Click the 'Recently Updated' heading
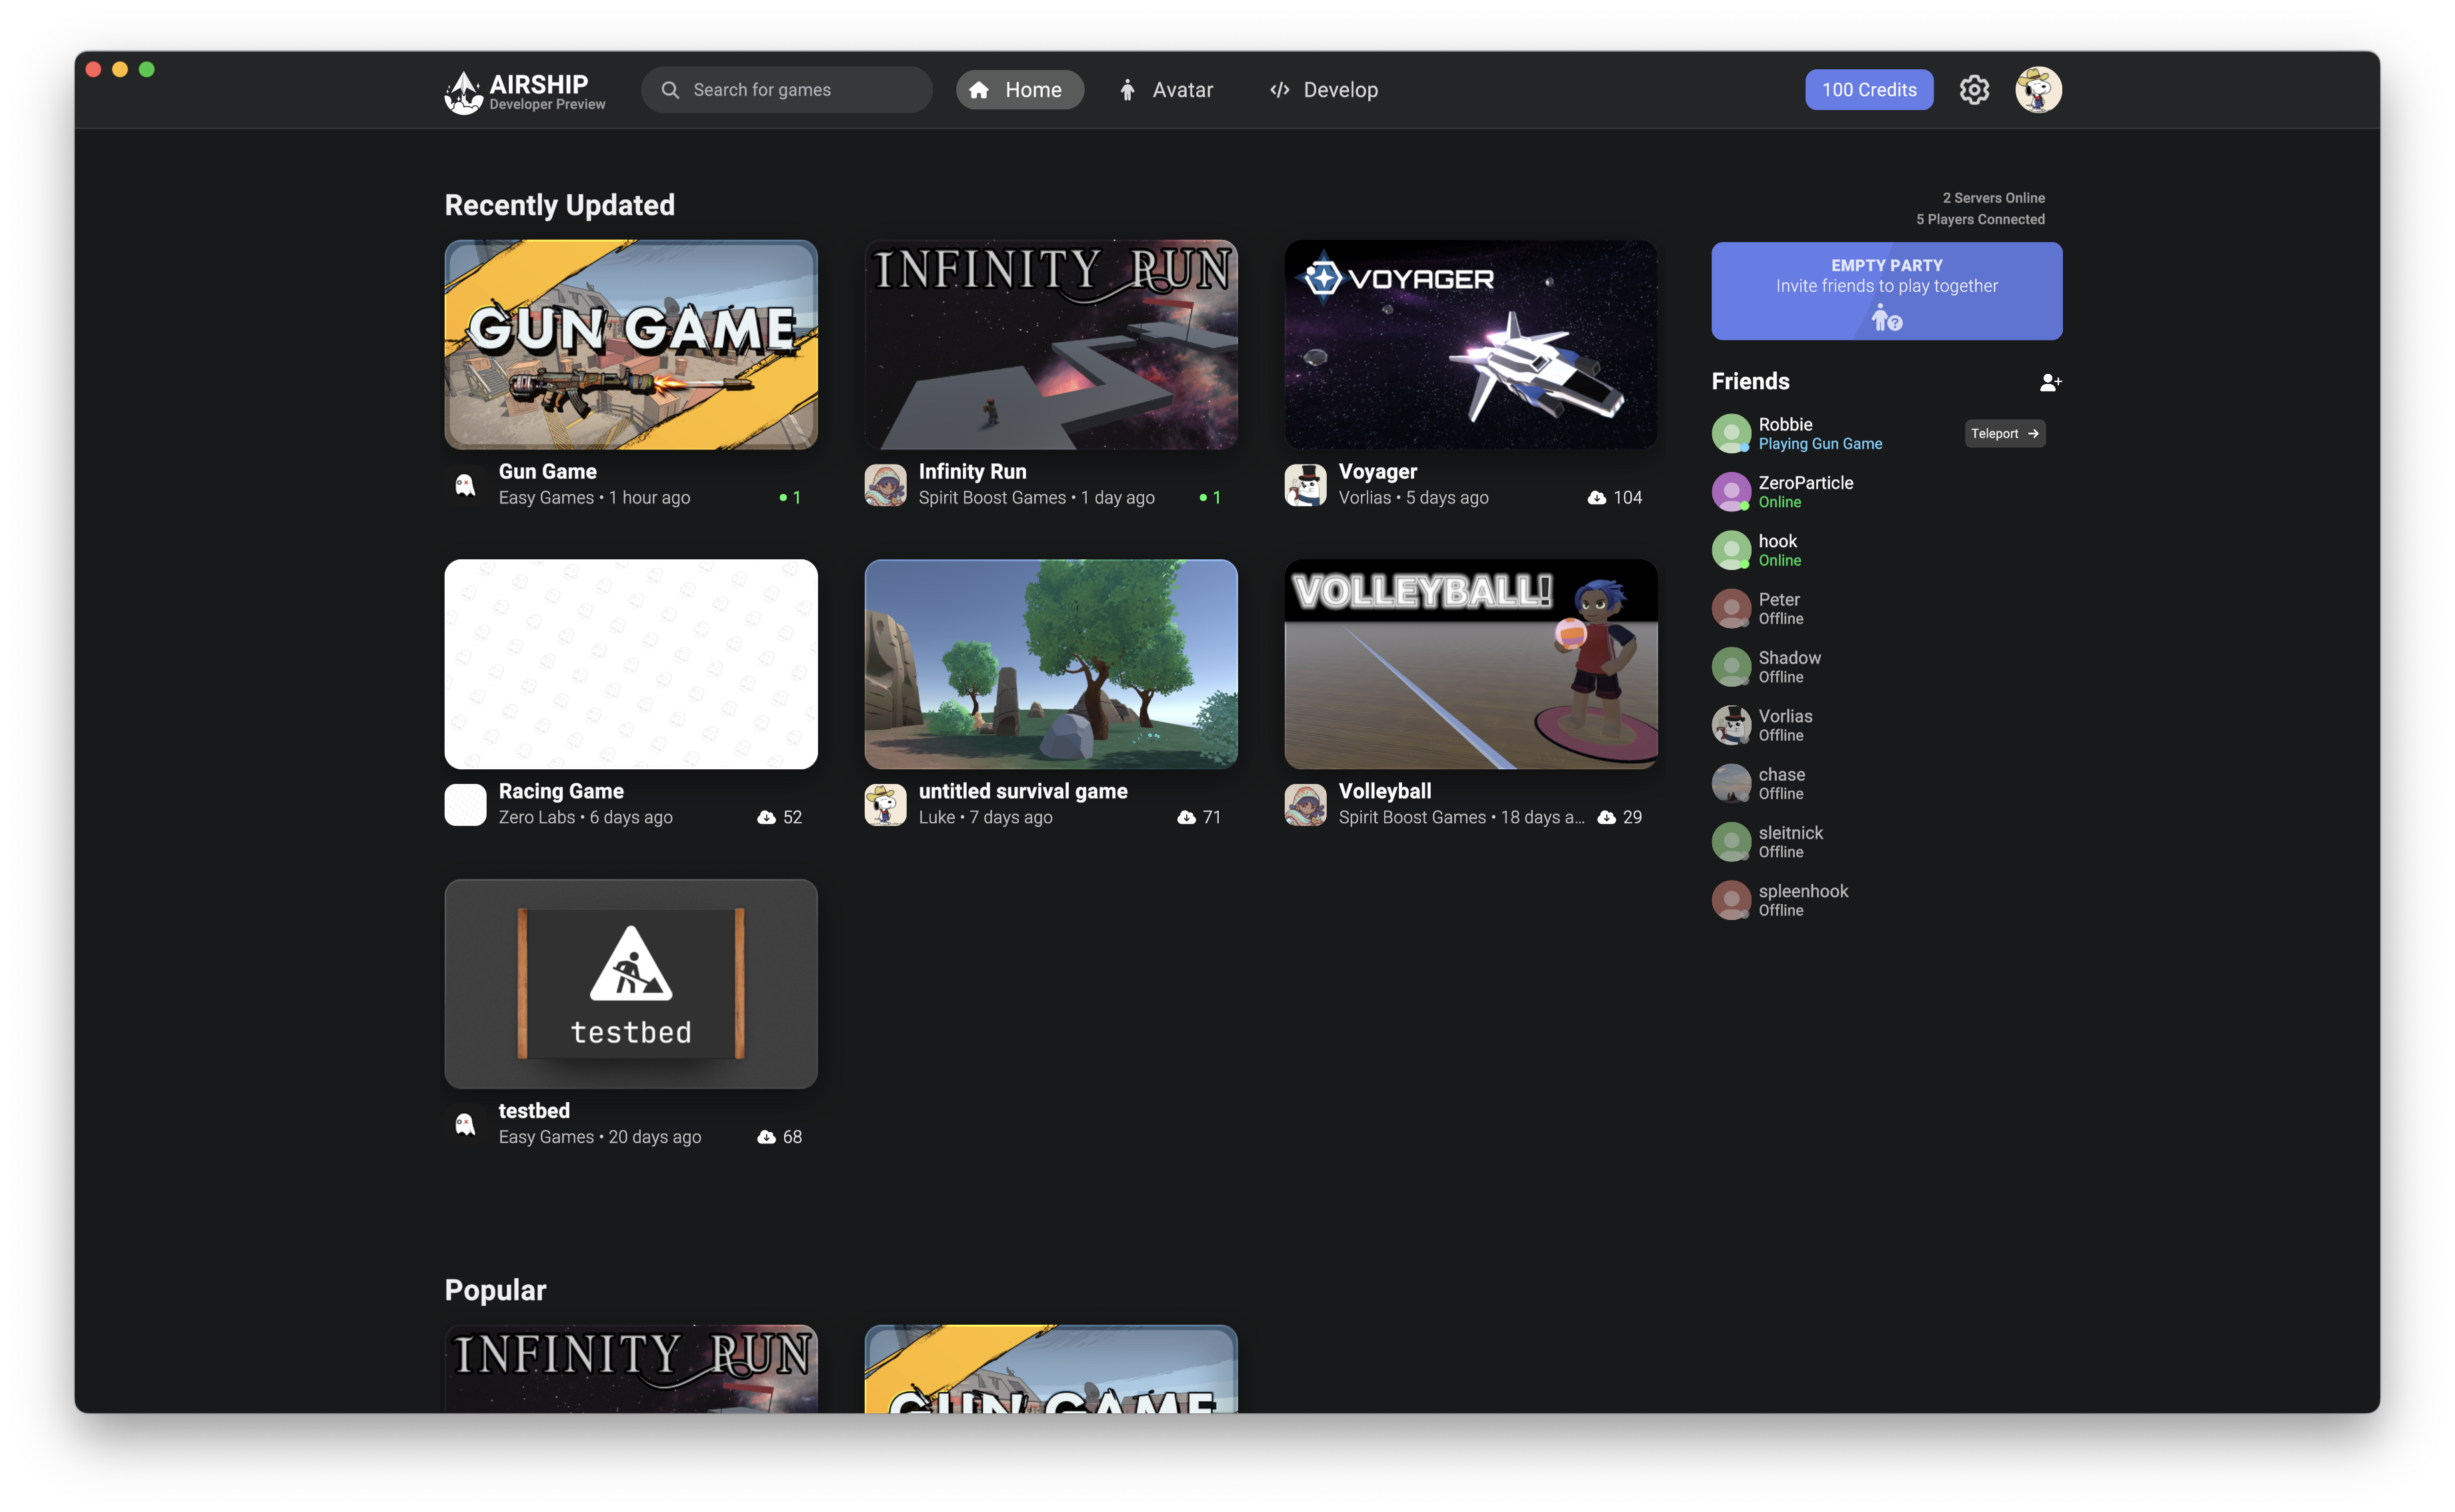The image size is (2455, 1512). pyautogui.click(x=560, y=205)
